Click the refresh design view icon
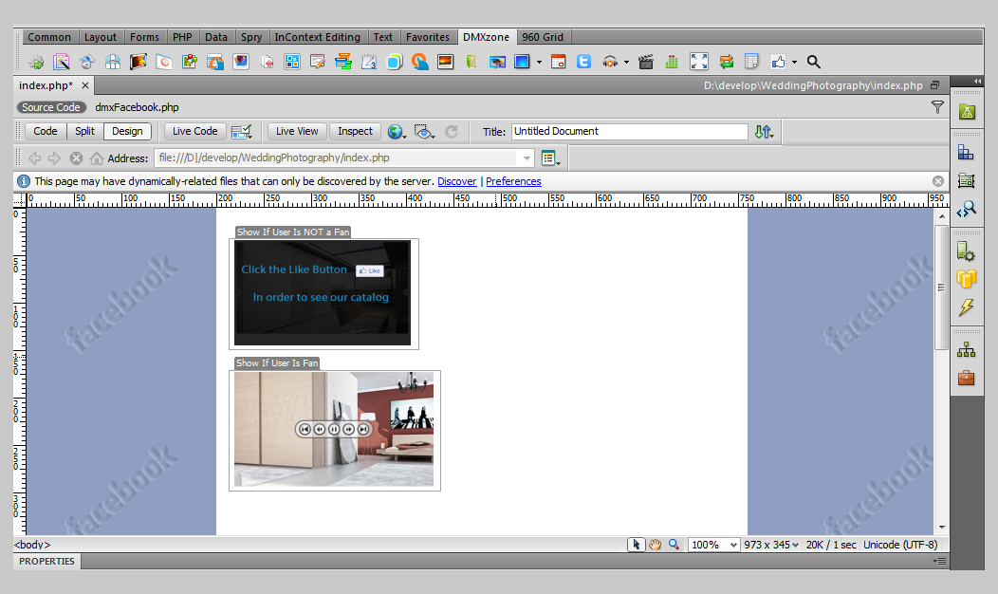998x594 pixels. (452, 131)
